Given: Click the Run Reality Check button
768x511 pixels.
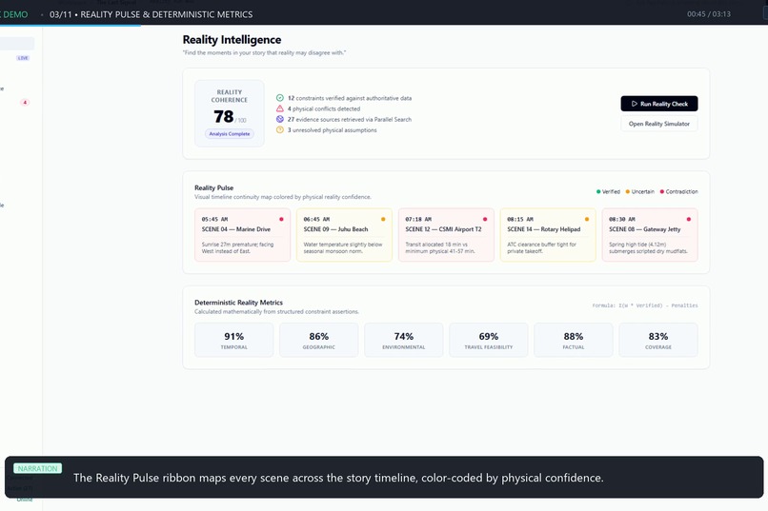Looking at the screenshot, I should (658, 104).
